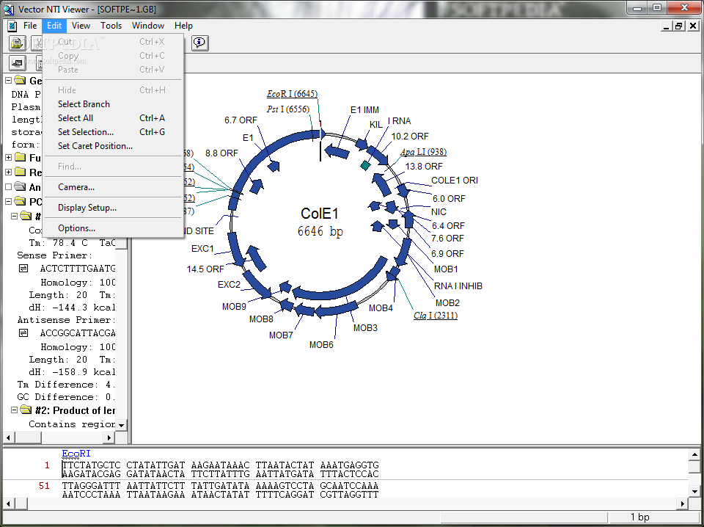Choose Set Selection... menu entry

click(x=113, y=132)
